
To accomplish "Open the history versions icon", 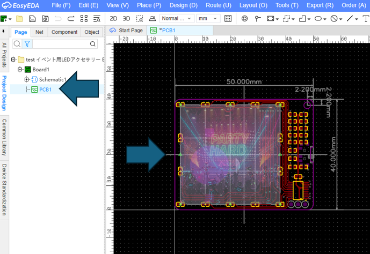I will tap(45, 18).
